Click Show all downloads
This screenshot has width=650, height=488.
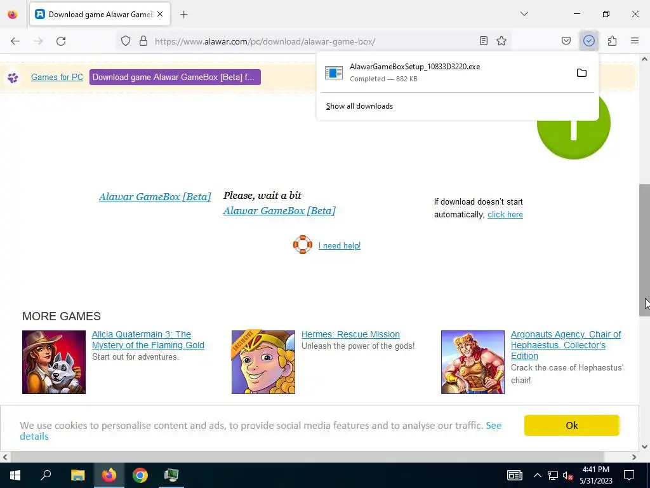[359, 106]
